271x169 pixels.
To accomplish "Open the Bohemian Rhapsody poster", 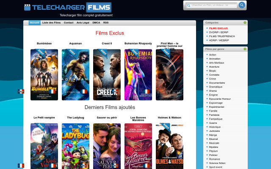I will 138,75.
